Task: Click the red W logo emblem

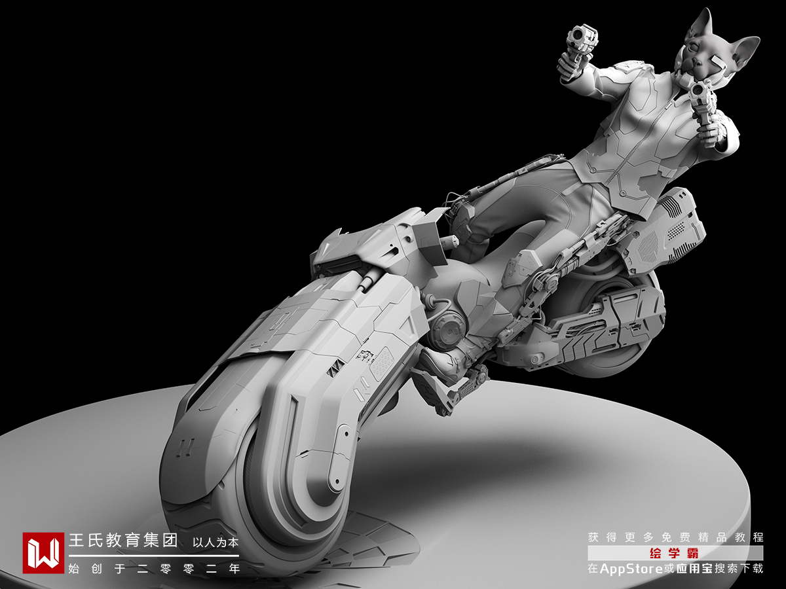Action: click(43, 553)
